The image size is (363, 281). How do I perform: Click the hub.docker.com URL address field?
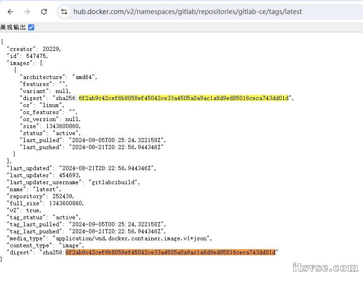pyautogui.click(x=187, y=12)
